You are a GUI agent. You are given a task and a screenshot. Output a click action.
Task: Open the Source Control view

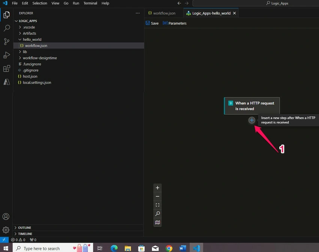click(6, 42)
